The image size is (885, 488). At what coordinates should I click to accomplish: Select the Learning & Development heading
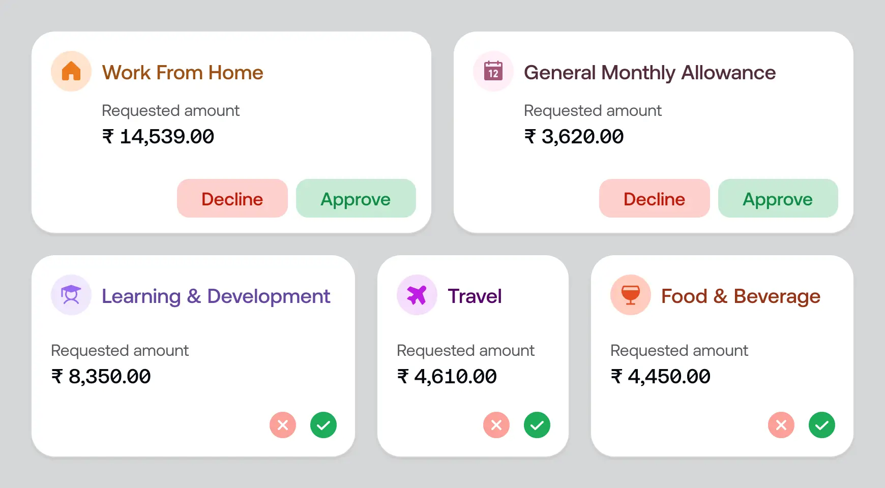pos(216,296)
